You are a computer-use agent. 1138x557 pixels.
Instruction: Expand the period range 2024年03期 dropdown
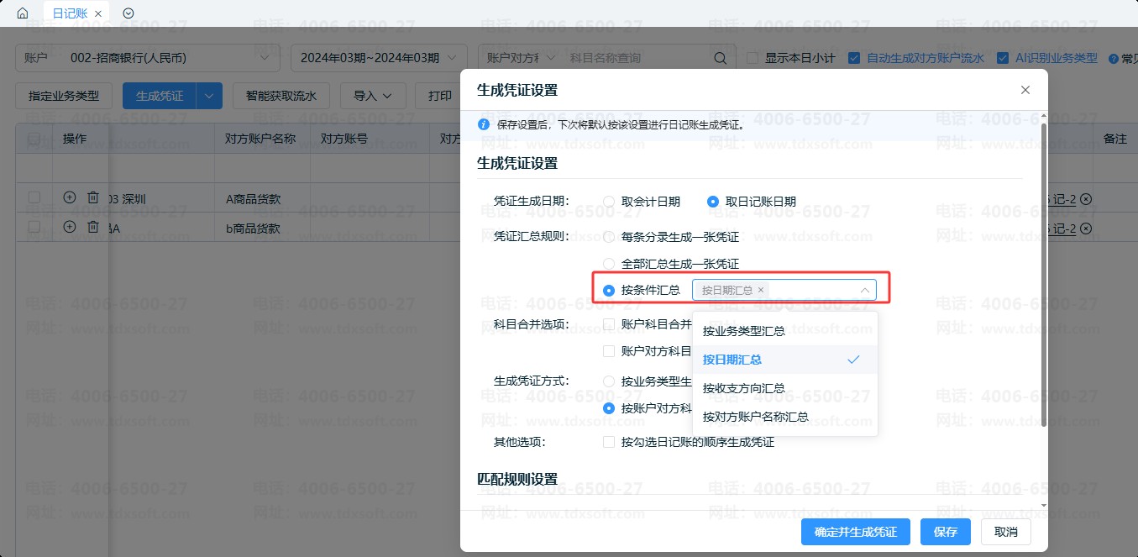[378, 58]
